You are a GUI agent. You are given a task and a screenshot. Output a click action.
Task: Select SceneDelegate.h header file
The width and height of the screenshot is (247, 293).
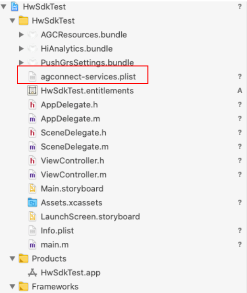pos(74,133)
